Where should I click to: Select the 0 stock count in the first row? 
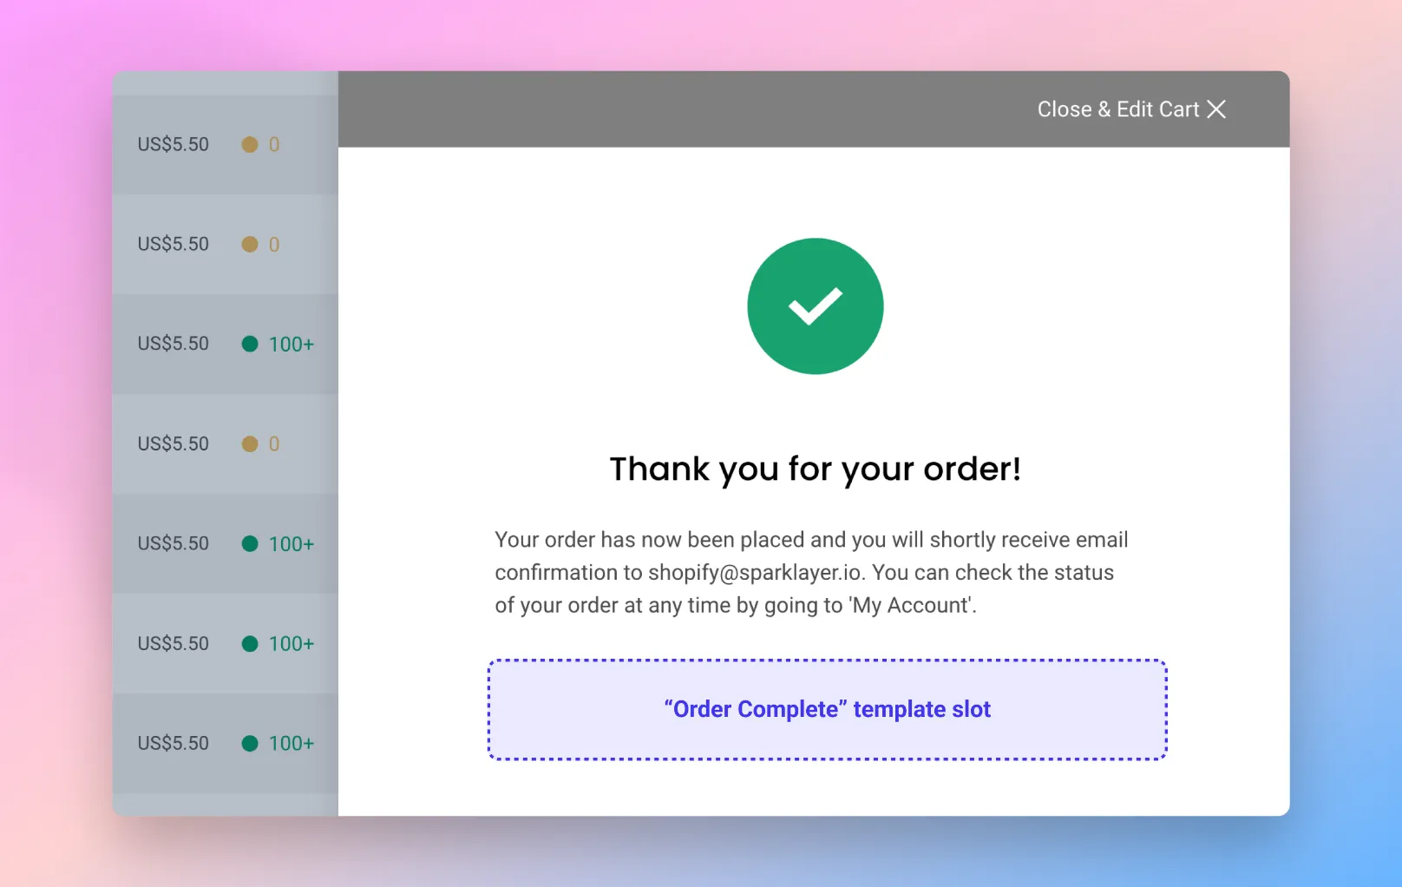point(274,145)
